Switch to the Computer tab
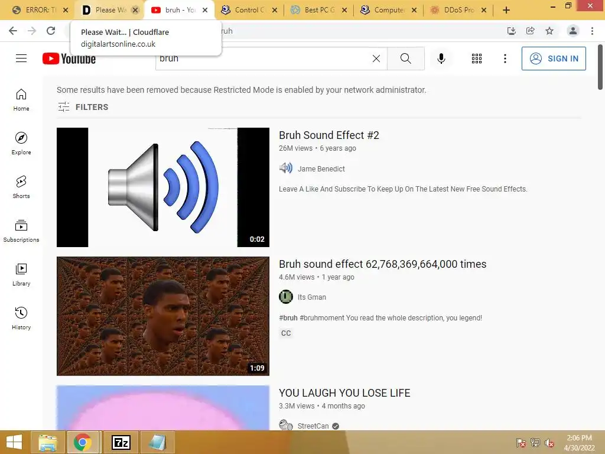Viewport: 605px width, 454px height. click(388, 10)
